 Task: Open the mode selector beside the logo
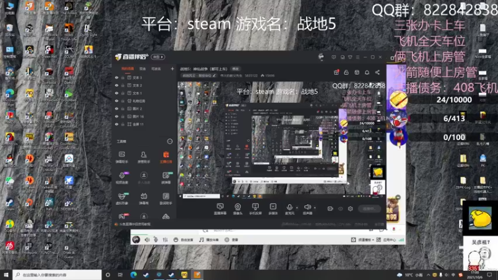click(158, 57)
